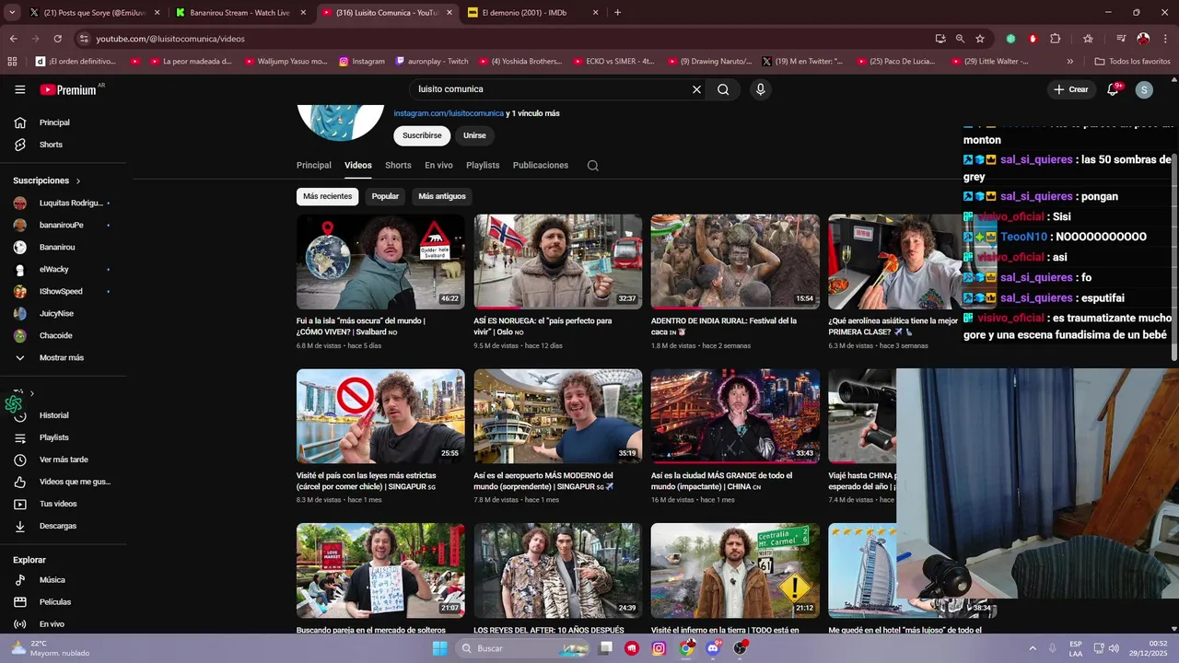Image resolution: width=1179 pixels, height=663 pixels.
Task: Click the magnifier search button
Action: (x=723, y=89)
